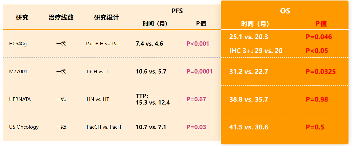The height and width of the screenshot is (146, 352).
Task: Click the 研究 column header
Action: pos(22,18)
